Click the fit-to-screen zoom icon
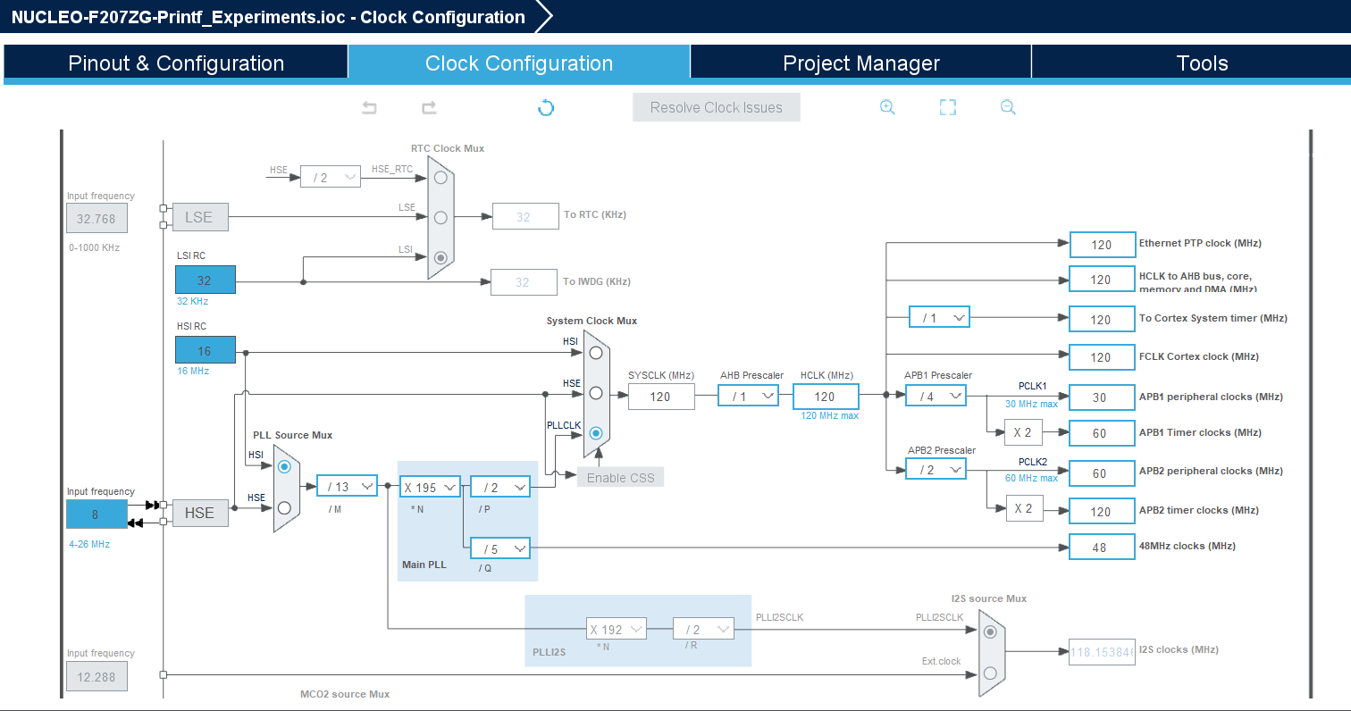This screenshot has width=1351, height=711. [948, 107]
